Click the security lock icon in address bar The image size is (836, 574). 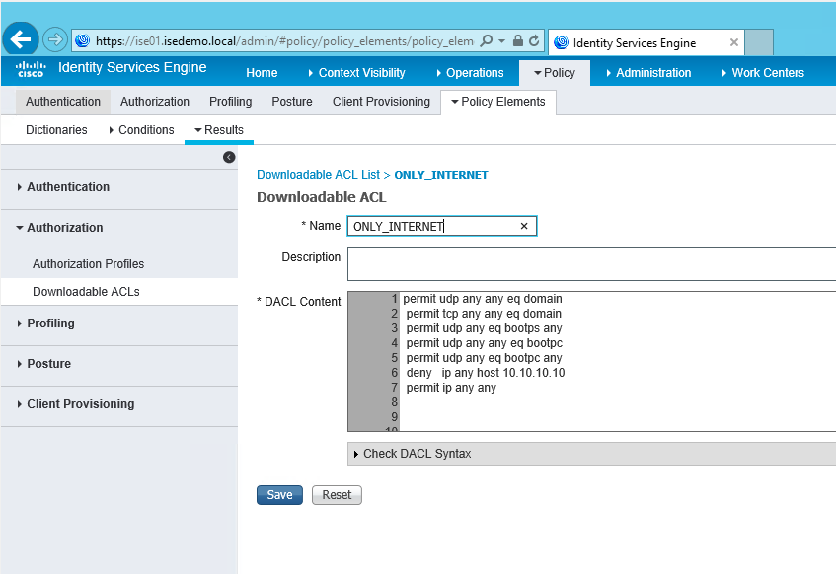[518, 41]
